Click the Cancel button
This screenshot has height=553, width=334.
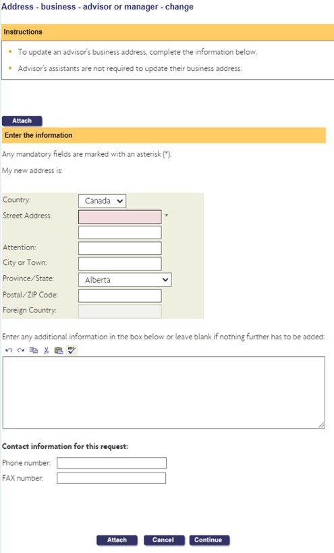[x=164, y=540]
